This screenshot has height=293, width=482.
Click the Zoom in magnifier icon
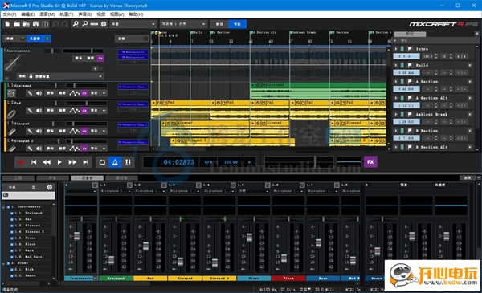[x=76, y=24]
